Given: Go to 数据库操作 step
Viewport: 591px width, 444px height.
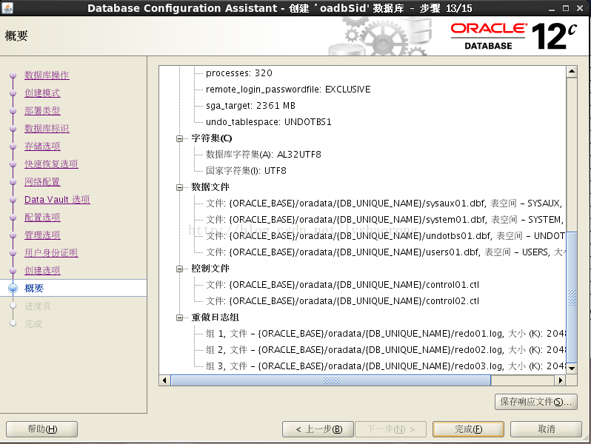Looking at the screenshot, I should (47, 75).
